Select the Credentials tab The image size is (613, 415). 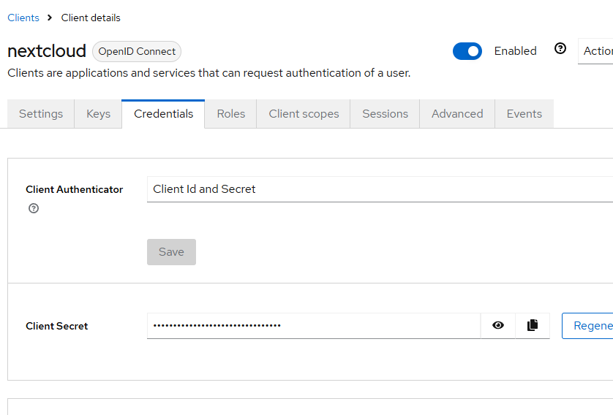coord(163,114)
